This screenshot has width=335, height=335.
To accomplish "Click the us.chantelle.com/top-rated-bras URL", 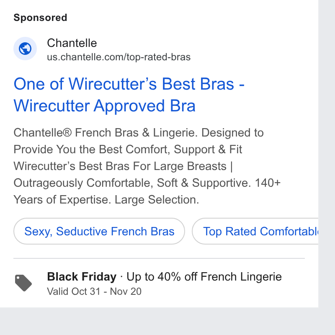I will 119,57.
